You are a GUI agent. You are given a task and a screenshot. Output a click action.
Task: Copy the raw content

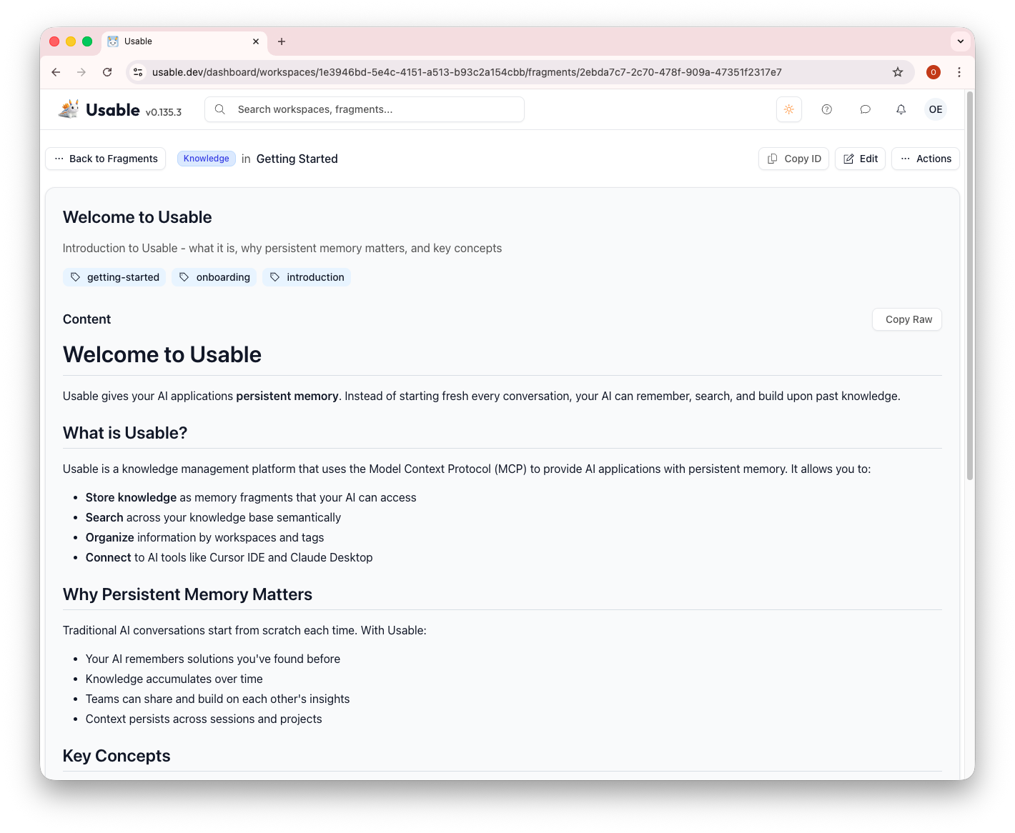[907, 319]
